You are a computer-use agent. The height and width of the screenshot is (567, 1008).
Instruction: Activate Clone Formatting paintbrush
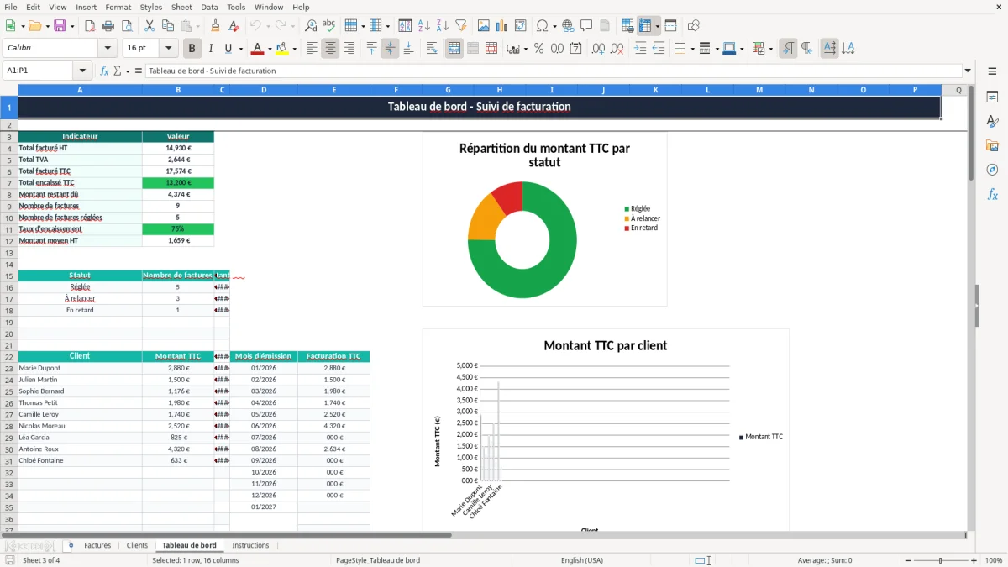[x=215, y=26]
